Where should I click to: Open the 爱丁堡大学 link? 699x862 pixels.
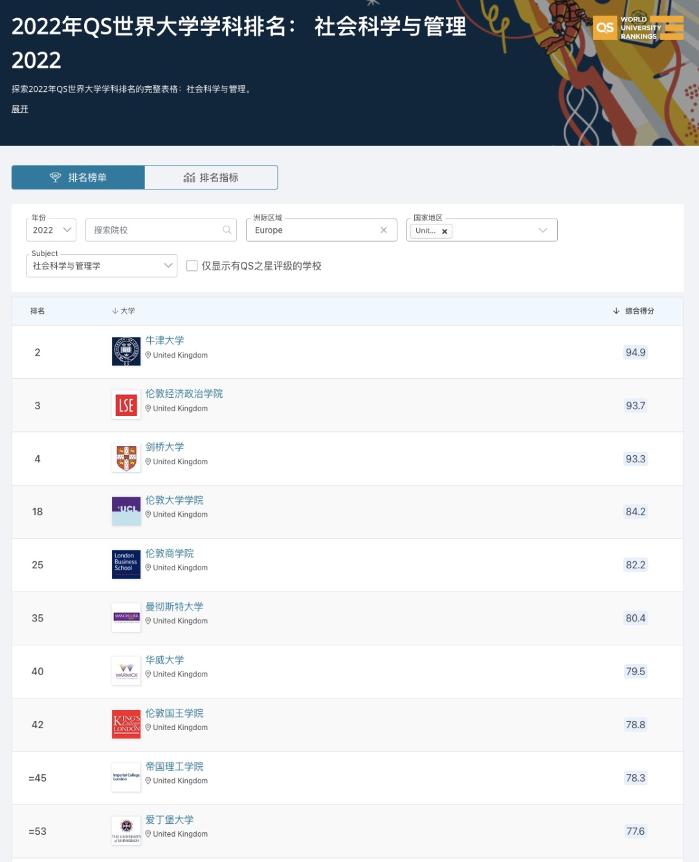(170, 819)
